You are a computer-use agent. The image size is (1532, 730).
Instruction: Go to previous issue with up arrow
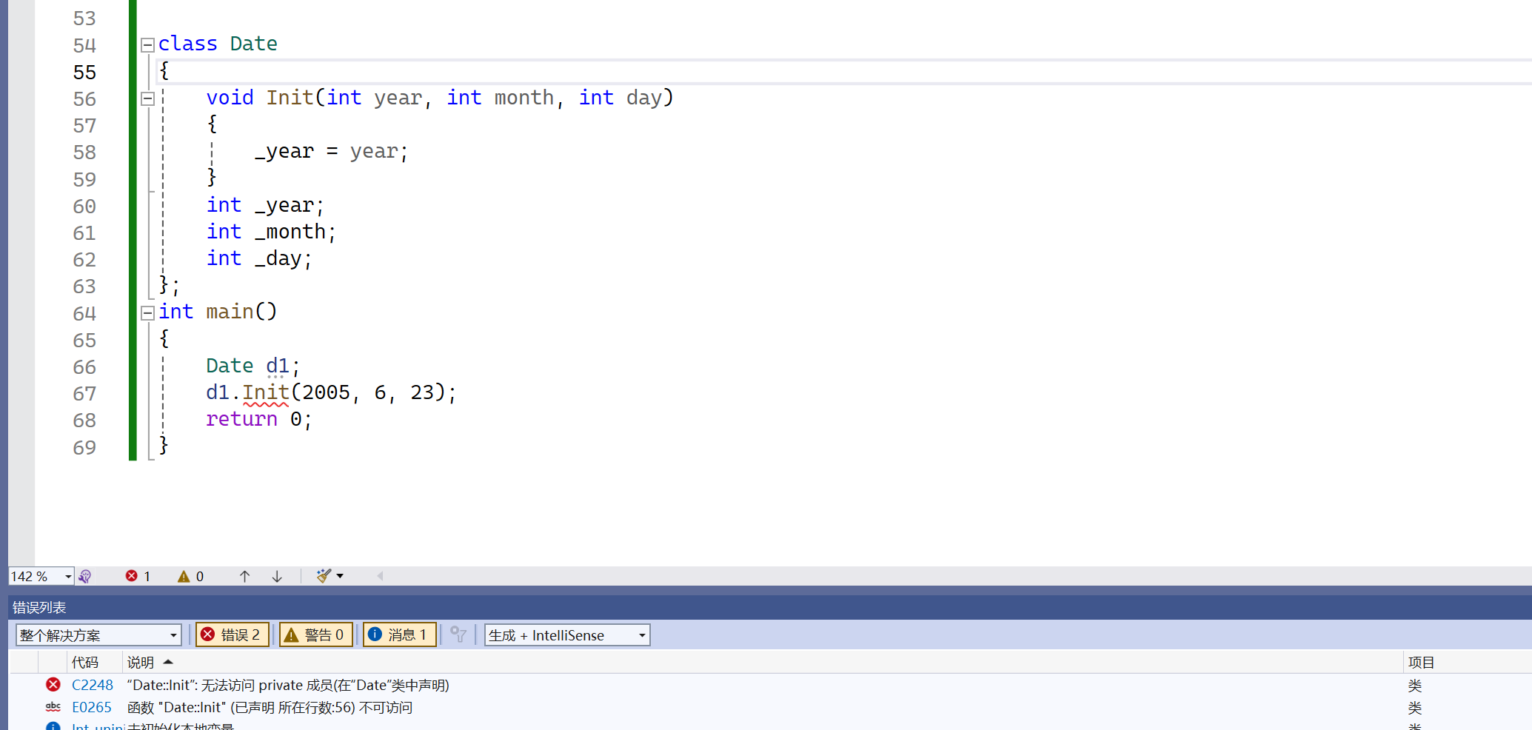[244, 576]
